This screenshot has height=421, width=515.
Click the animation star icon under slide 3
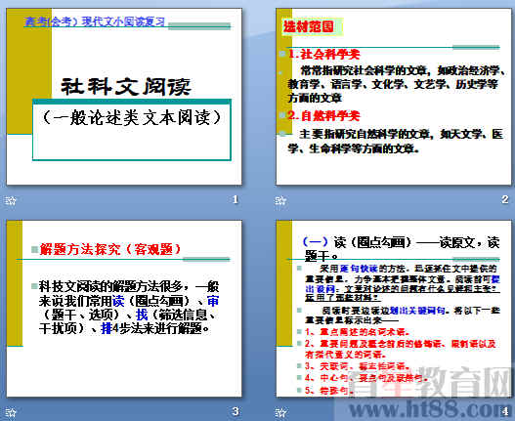click(11, 412)
